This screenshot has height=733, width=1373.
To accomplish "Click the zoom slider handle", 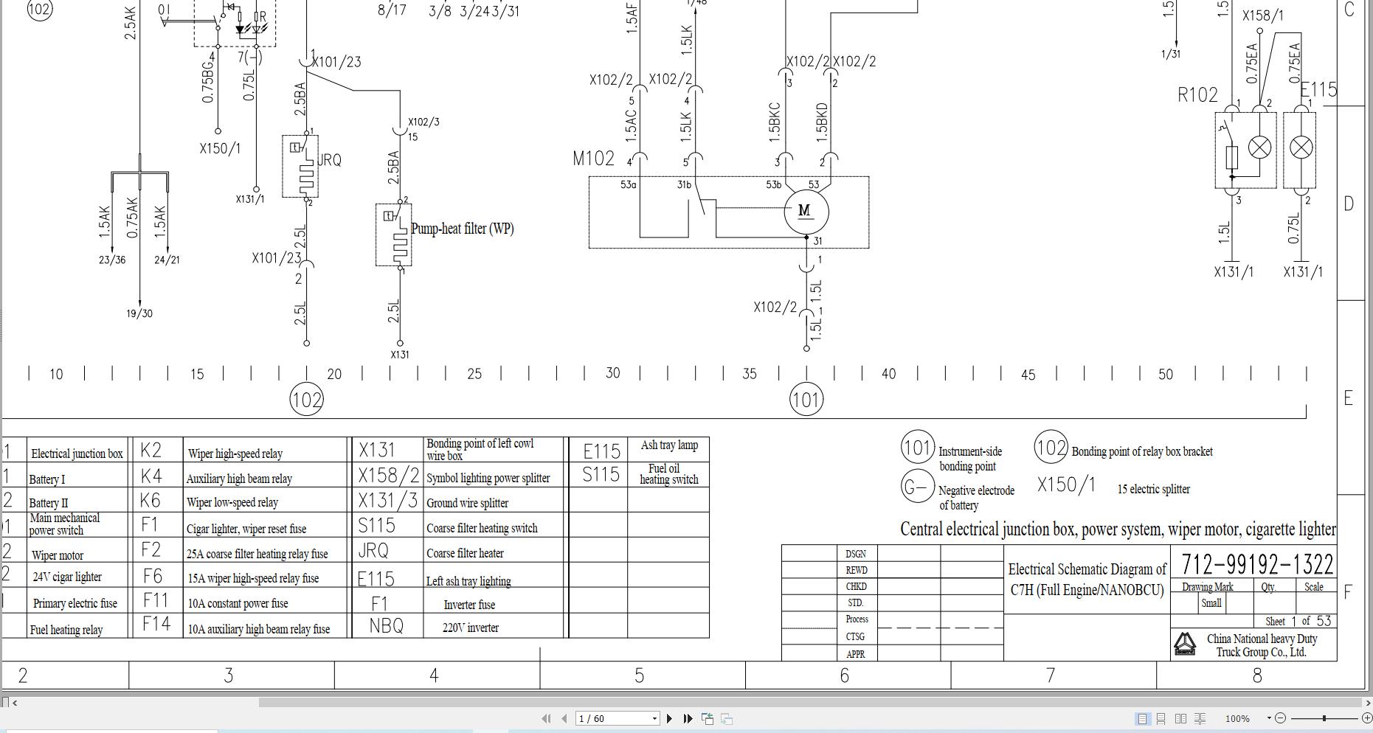I will 1324,718.
